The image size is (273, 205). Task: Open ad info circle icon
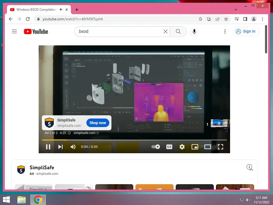pos(69,133)
